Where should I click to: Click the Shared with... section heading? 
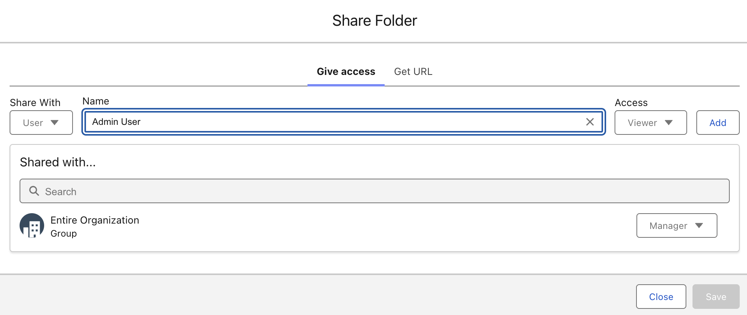tap(58, 162)
